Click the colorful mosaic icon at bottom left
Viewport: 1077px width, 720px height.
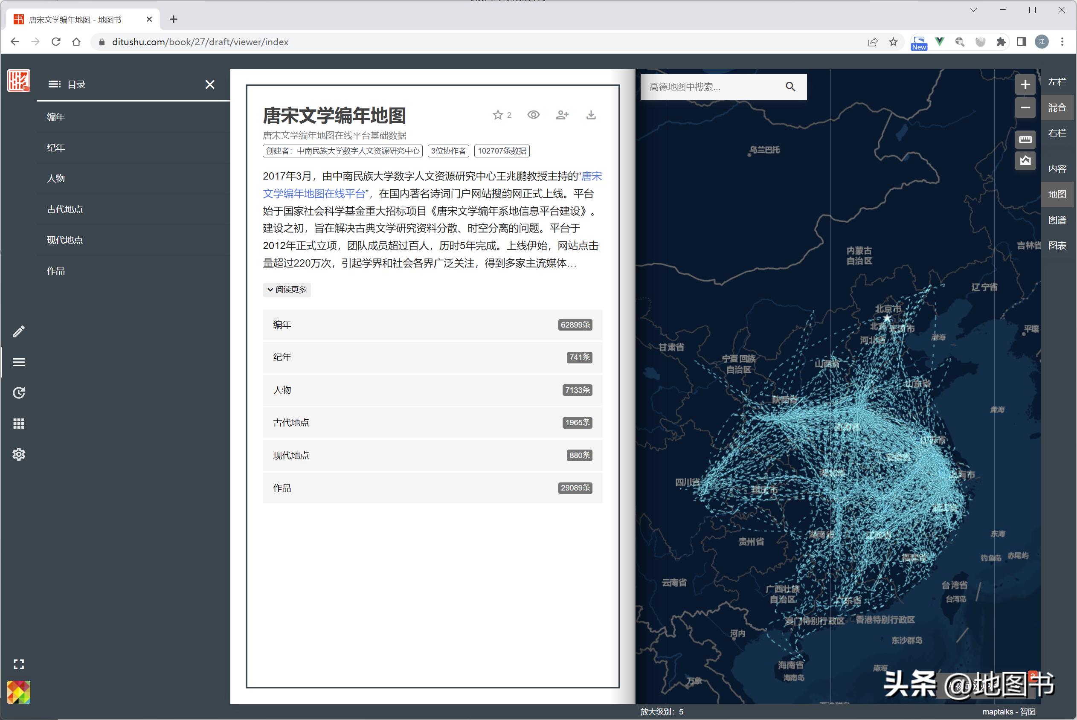coord(18,692)
